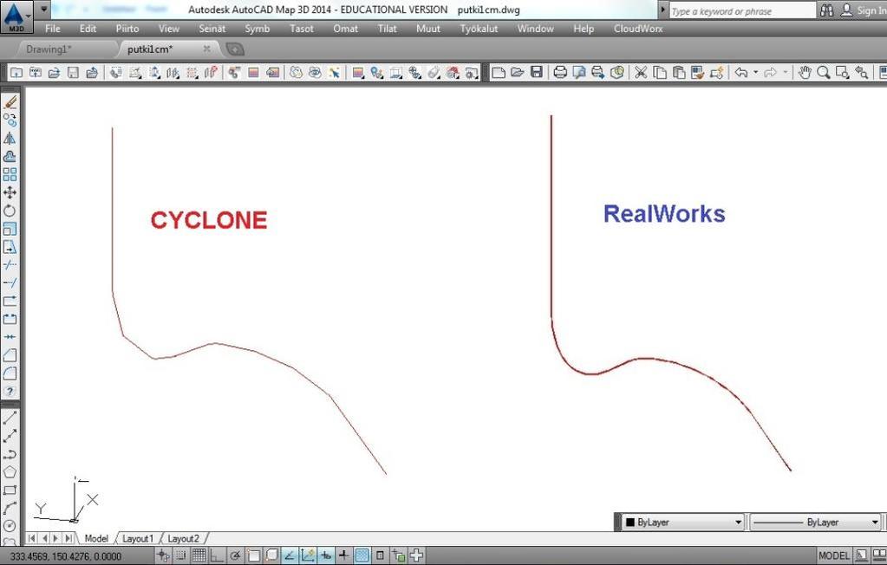
Task: Open the Tasot menu
Action: pyautogui.click(x=302, y=29)
